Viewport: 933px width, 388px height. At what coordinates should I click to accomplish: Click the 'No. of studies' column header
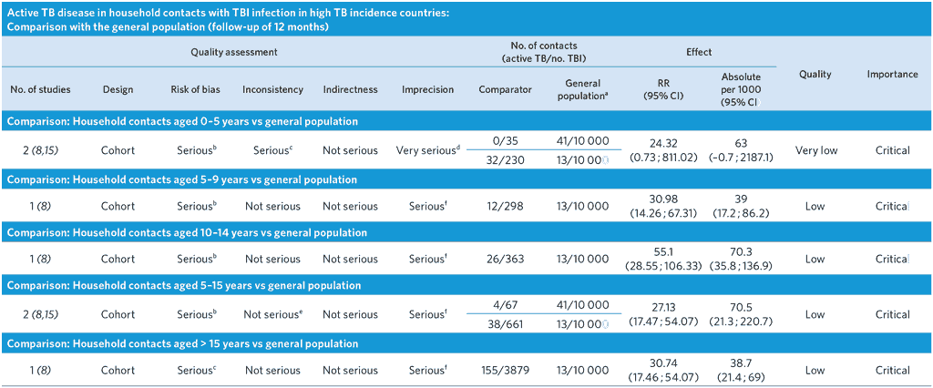tap(41, 89)
